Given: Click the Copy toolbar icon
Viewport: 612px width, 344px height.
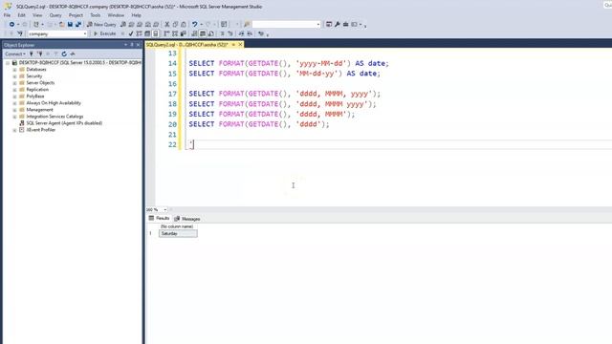Looking at the screenshot, I should coord(175,24).
